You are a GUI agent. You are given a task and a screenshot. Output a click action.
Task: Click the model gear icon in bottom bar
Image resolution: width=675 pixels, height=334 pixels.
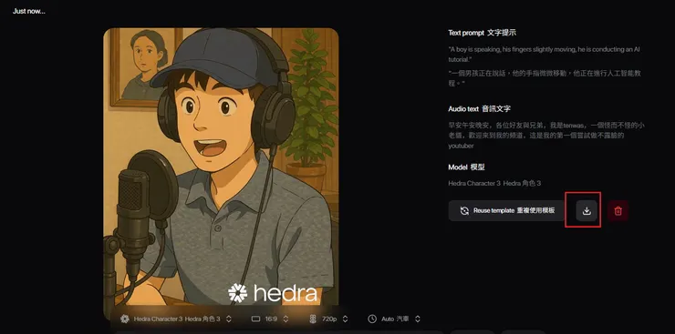(x=125, y=319)
